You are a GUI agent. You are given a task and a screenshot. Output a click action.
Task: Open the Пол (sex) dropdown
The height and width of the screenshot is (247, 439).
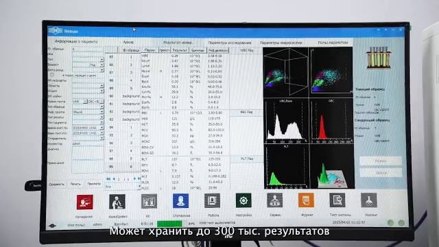102,60
